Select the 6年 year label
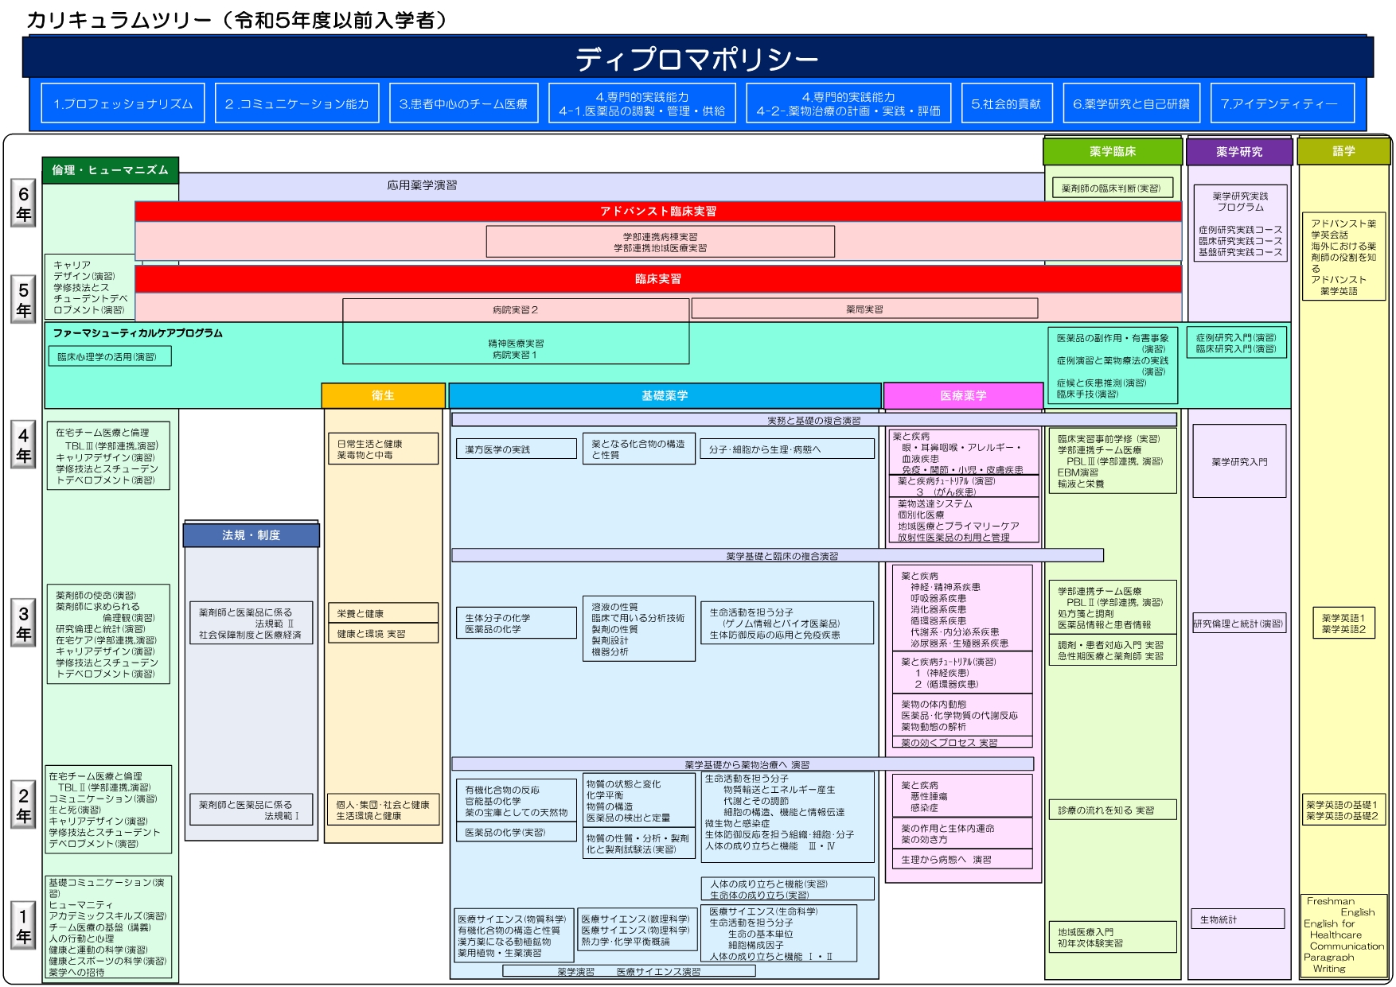This screenshot has width=1396, height=987. (x=24, y=204)
